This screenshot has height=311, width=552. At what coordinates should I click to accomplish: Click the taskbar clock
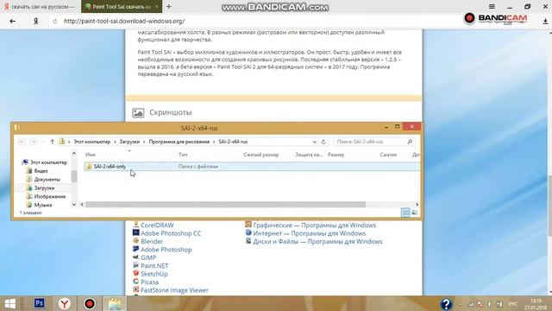536,304
